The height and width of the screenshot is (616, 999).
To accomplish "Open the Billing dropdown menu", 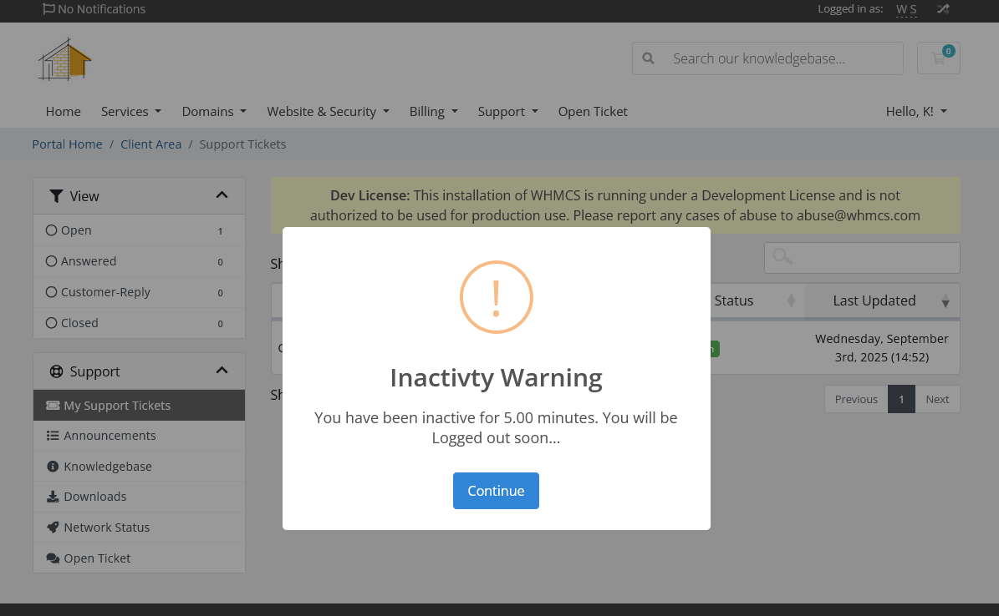I will [433, 112].
